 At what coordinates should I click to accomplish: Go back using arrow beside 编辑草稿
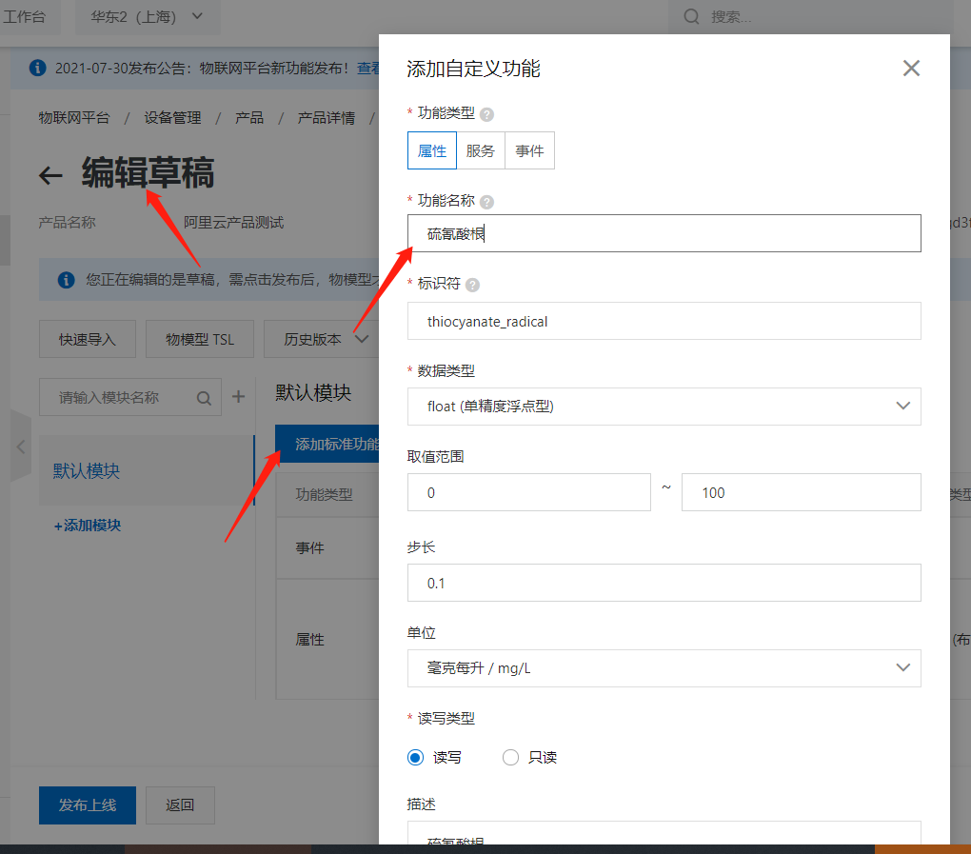[x=50, y=175]
